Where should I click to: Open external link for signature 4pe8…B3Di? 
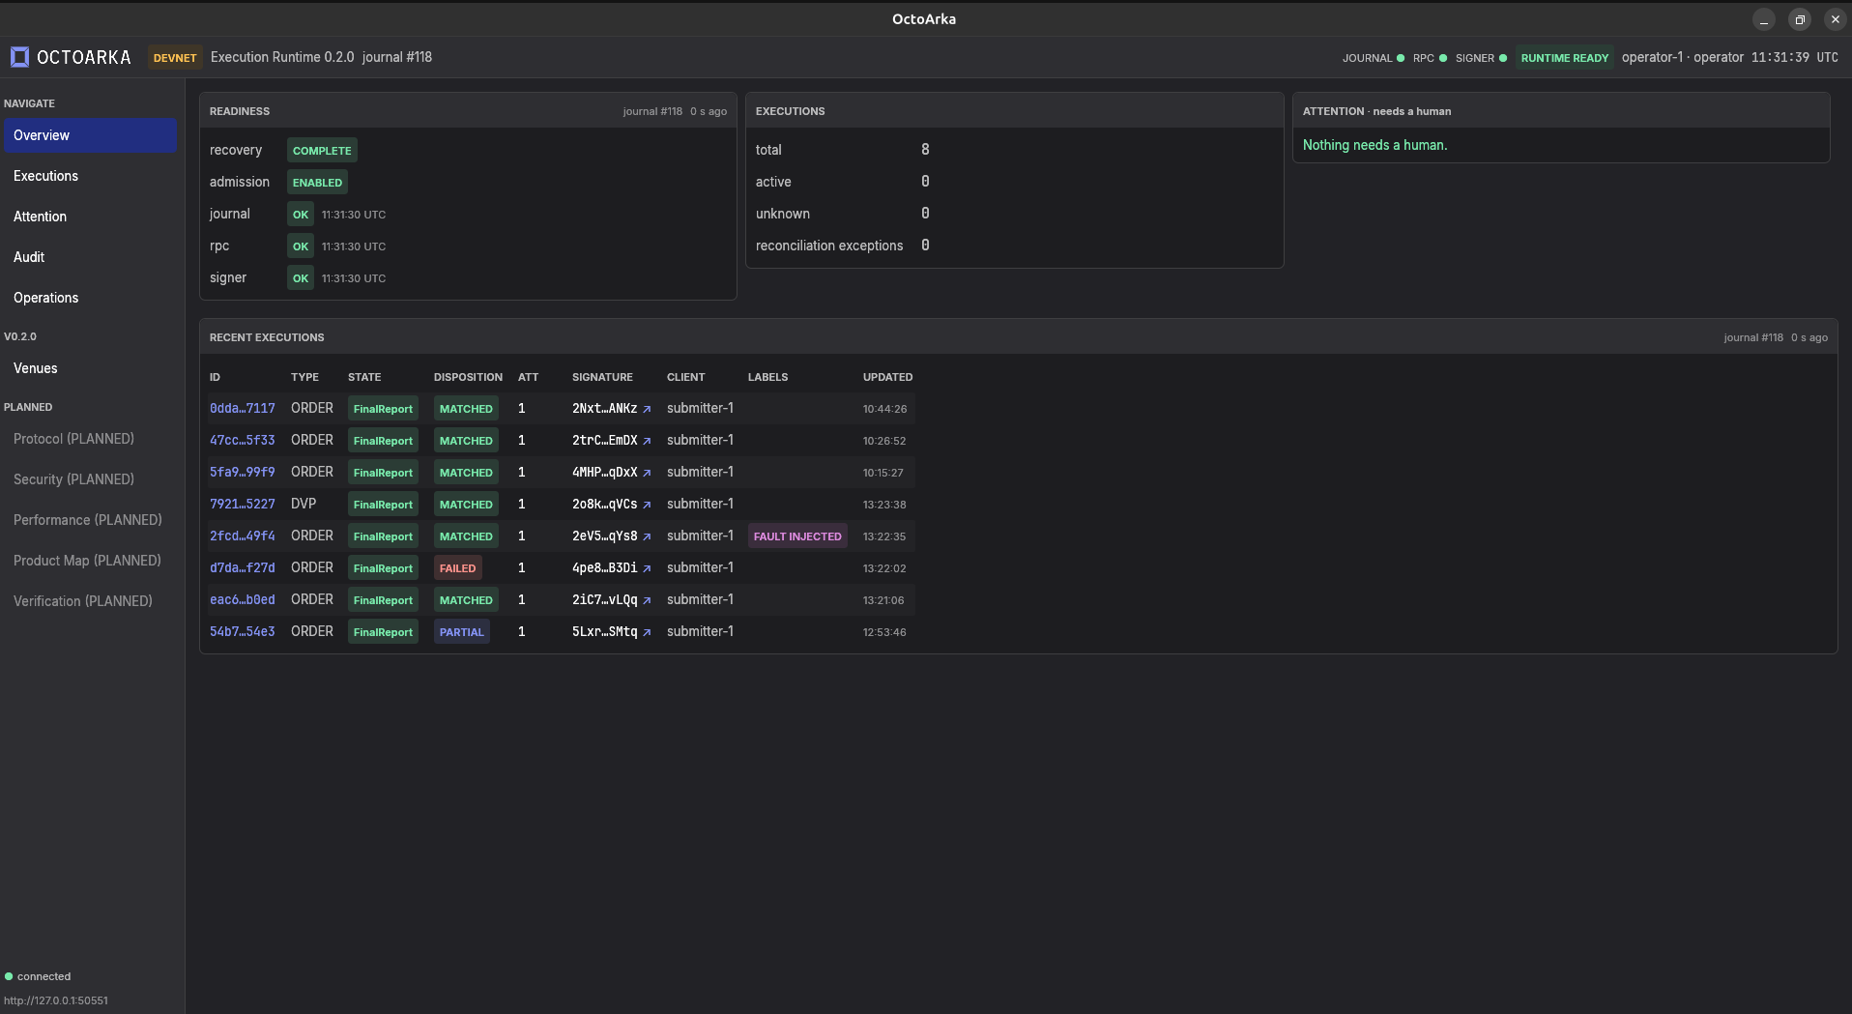click(647, 568)
